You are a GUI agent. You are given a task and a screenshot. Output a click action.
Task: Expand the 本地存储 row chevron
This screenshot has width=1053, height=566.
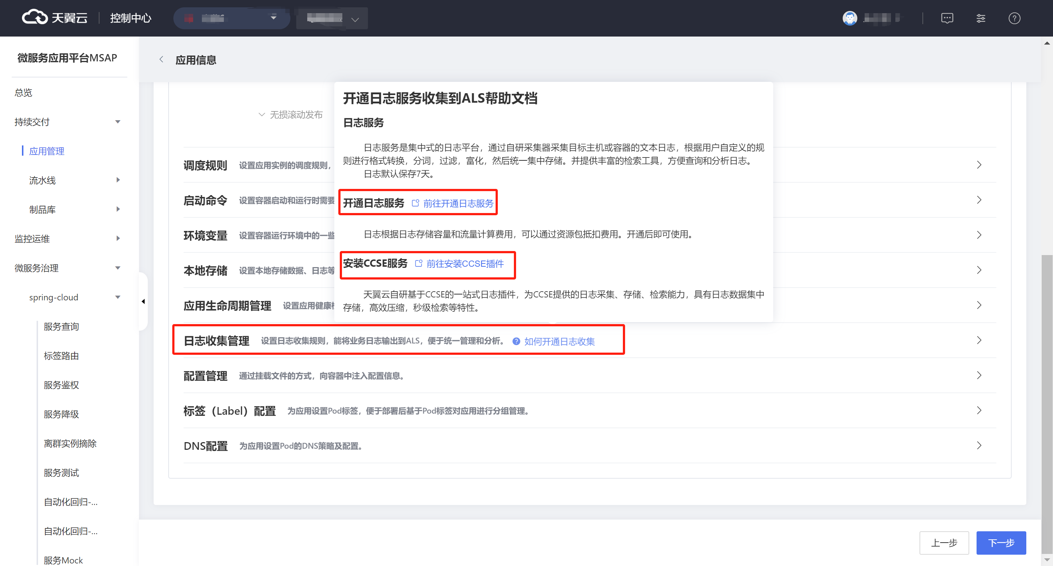pos(979,270)
